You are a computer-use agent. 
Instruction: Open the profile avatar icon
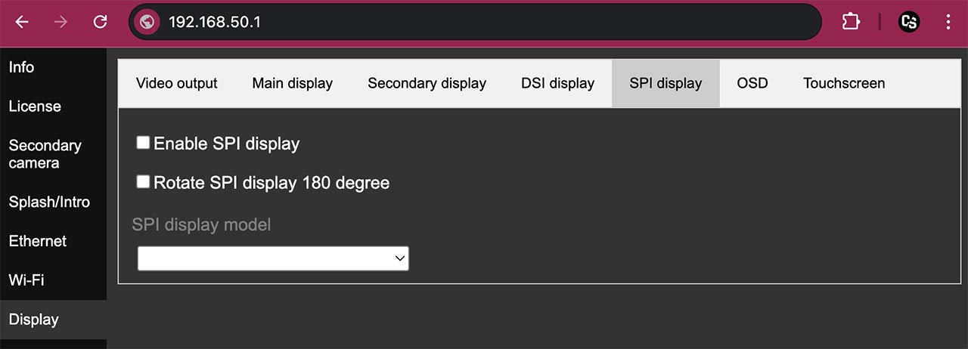pyautogui.click(x=909, y=22)
